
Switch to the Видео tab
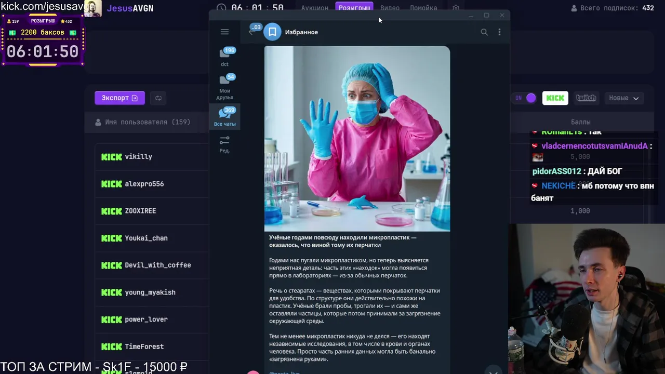[390, 8]
